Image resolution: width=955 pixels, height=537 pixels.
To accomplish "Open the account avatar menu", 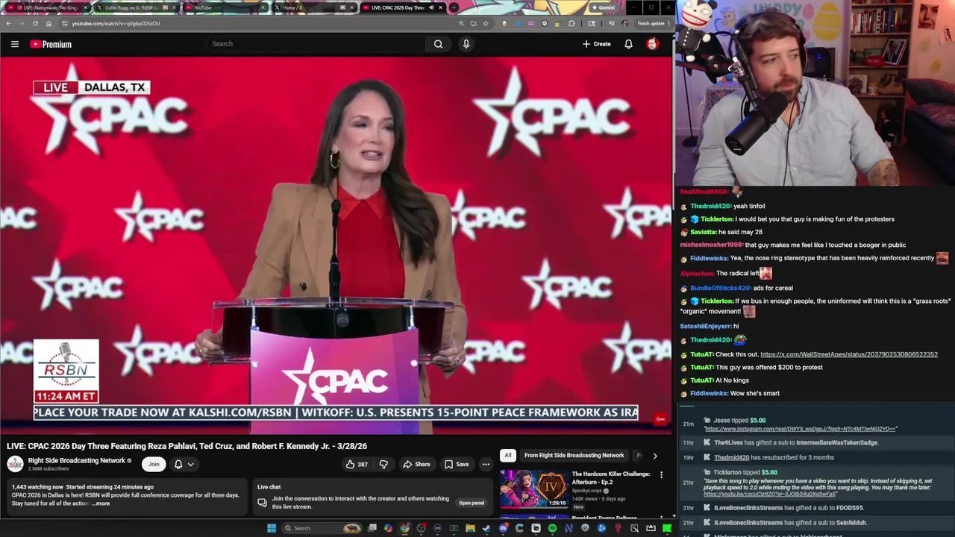I will [x=652, y=44].
